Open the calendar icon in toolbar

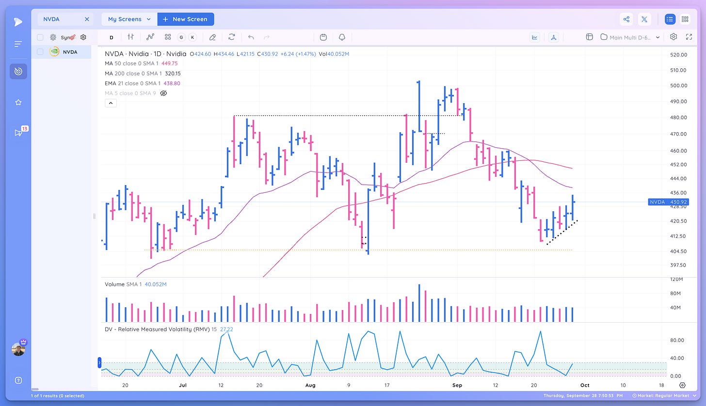[x=323, y=37]
